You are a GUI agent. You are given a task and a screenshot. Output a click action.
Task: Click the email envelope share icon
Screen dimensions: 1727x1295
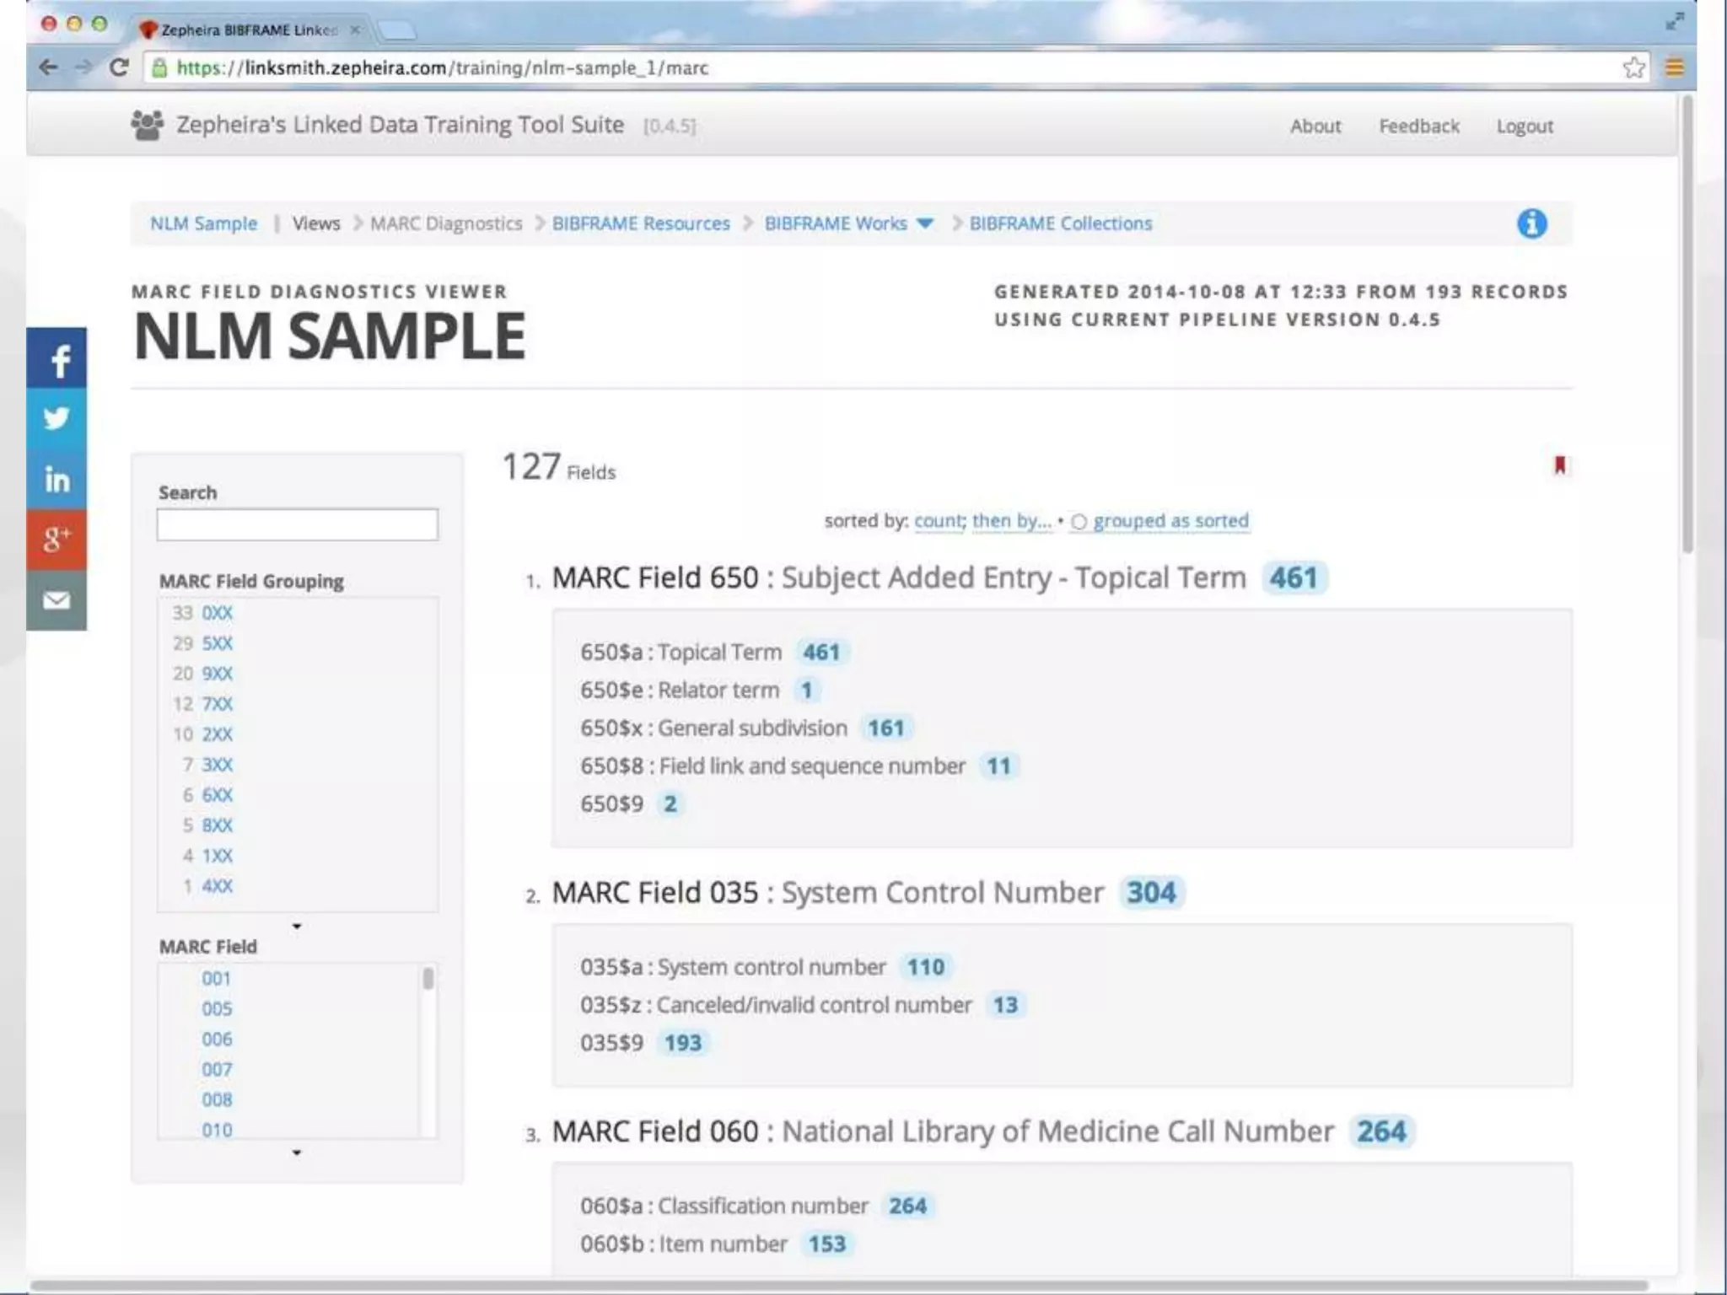point(56,600)
